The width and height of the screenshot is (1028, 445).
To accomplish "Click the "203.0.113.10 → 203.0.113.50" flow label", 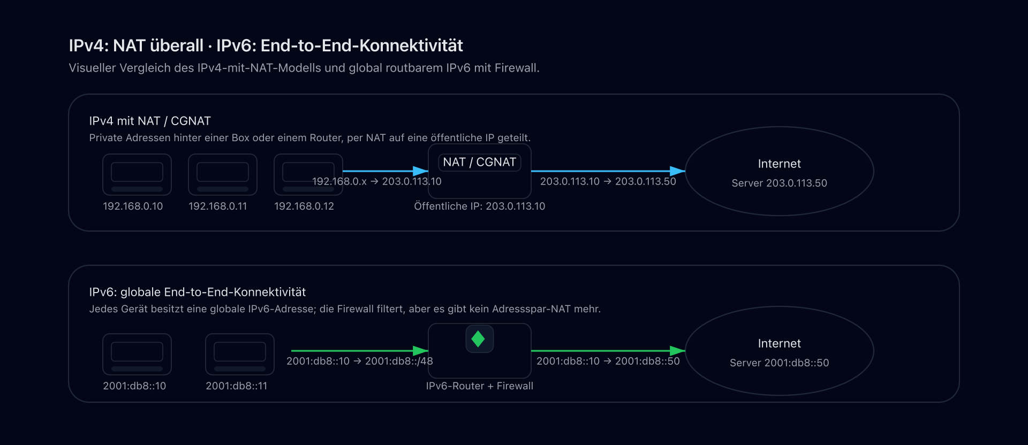I will tap(608, 182).
